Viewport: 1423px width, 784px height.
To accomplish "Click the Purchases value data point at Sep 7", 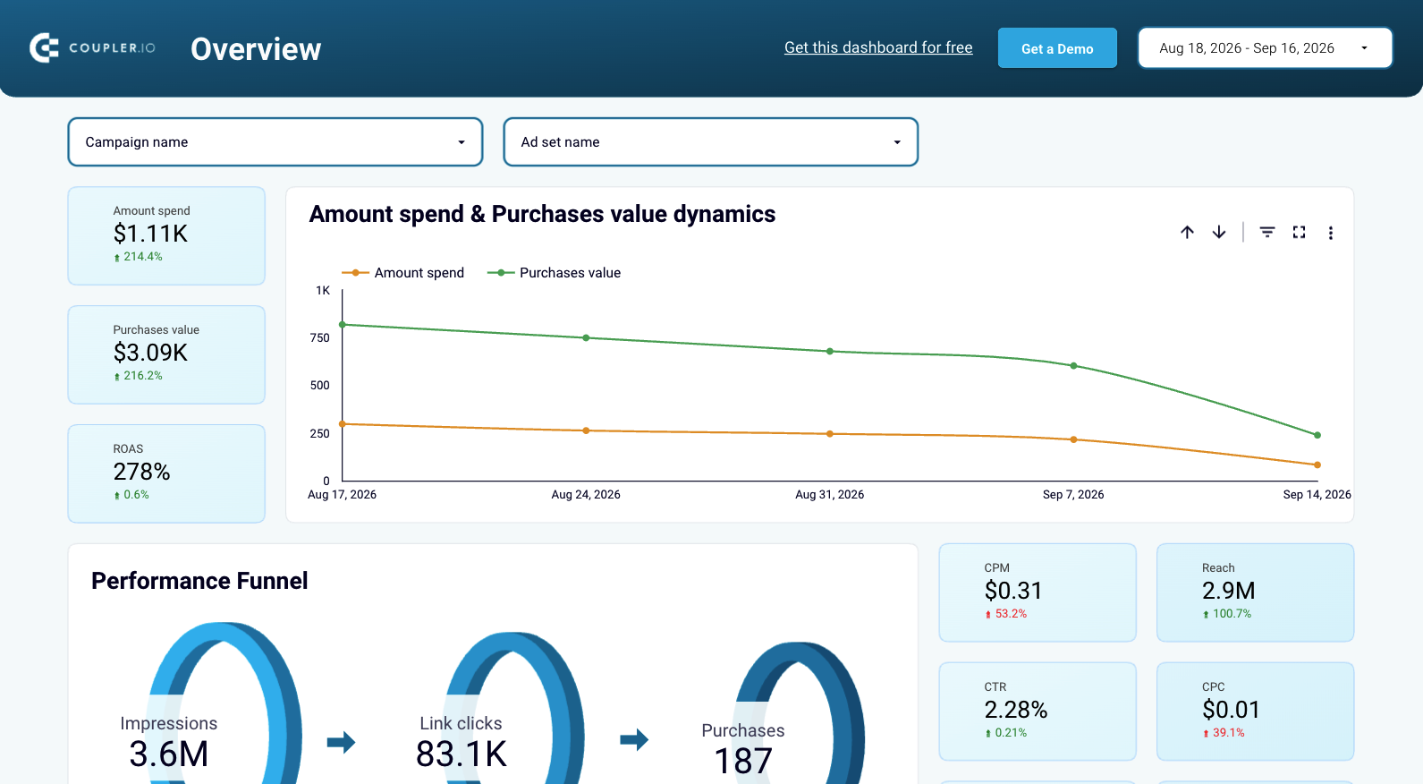I will pos(1073,366).
